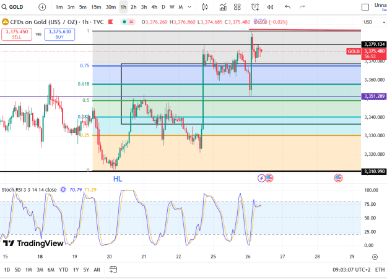This screenshot has width=387, height=280.
Task: Create a price alert
Action: click(x=255, y=7)
